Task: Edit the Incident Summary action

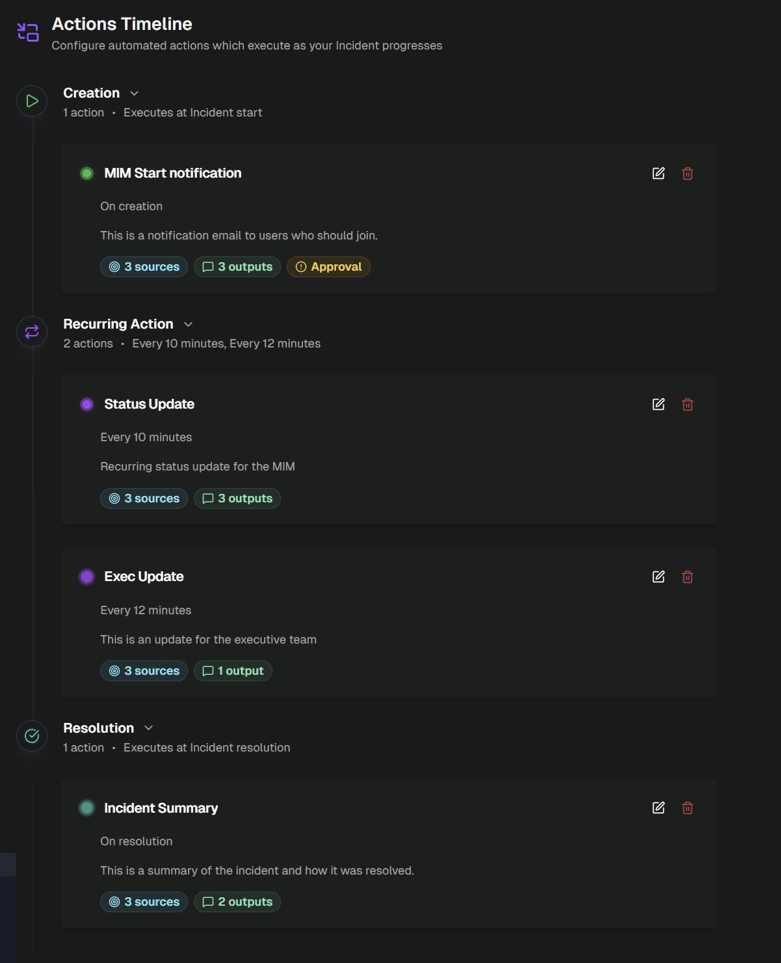Action: [x=658, y=807]
